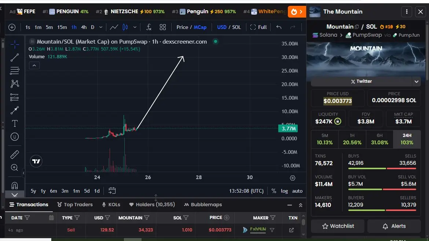429x241 pixels.
Task: Expand the transactions panel with double chevron
Action: (x=300, y=205)
